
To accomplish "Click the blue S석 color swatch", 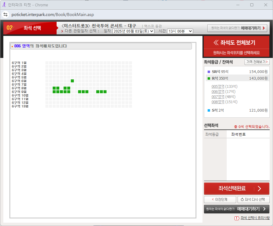I will (x=209, y=110).
